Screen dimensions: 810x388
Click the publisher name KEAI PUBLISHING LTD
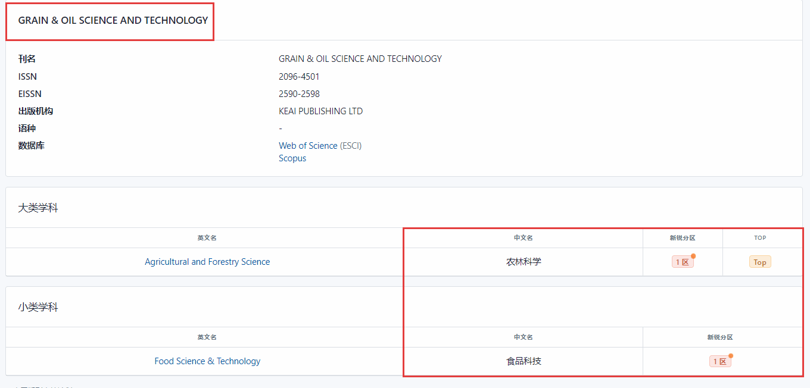pyautogui.click(x=320, y=111)
